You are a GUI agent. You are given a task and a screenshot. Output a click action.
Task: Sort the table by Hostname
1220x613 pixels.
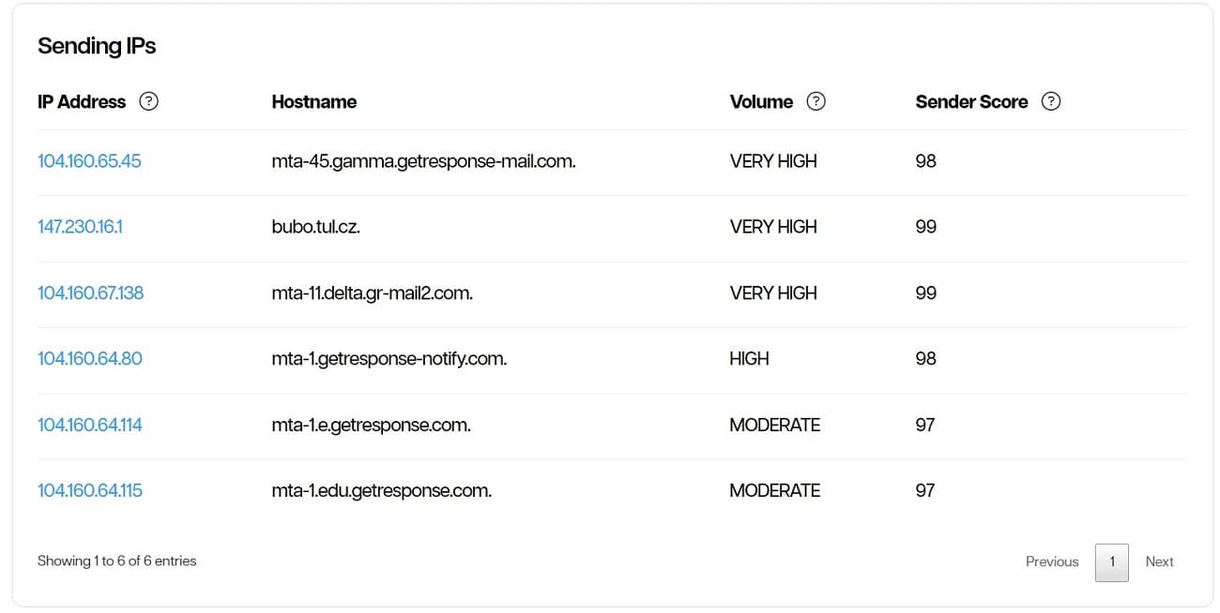click(x=314, y=101)
